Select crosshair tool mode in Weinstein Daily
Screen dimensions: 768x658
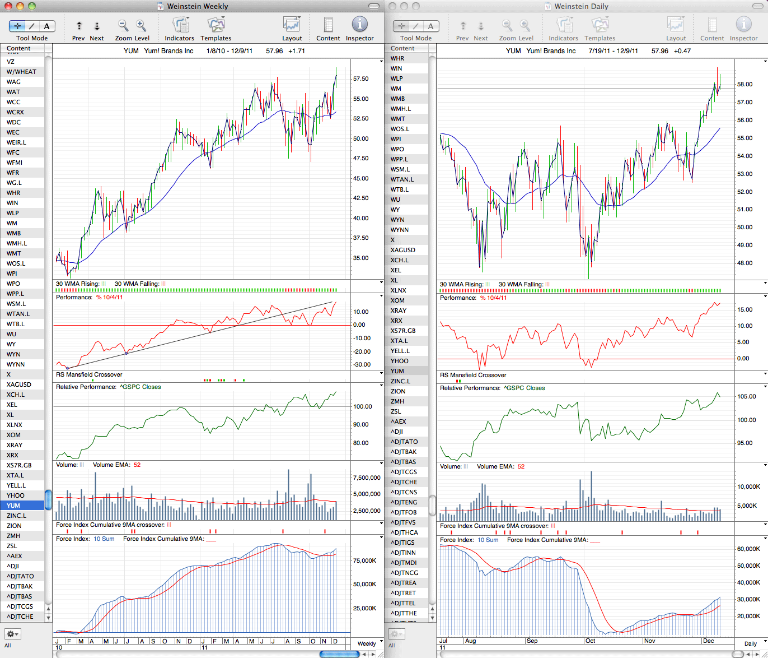click(x=401, y=26)
